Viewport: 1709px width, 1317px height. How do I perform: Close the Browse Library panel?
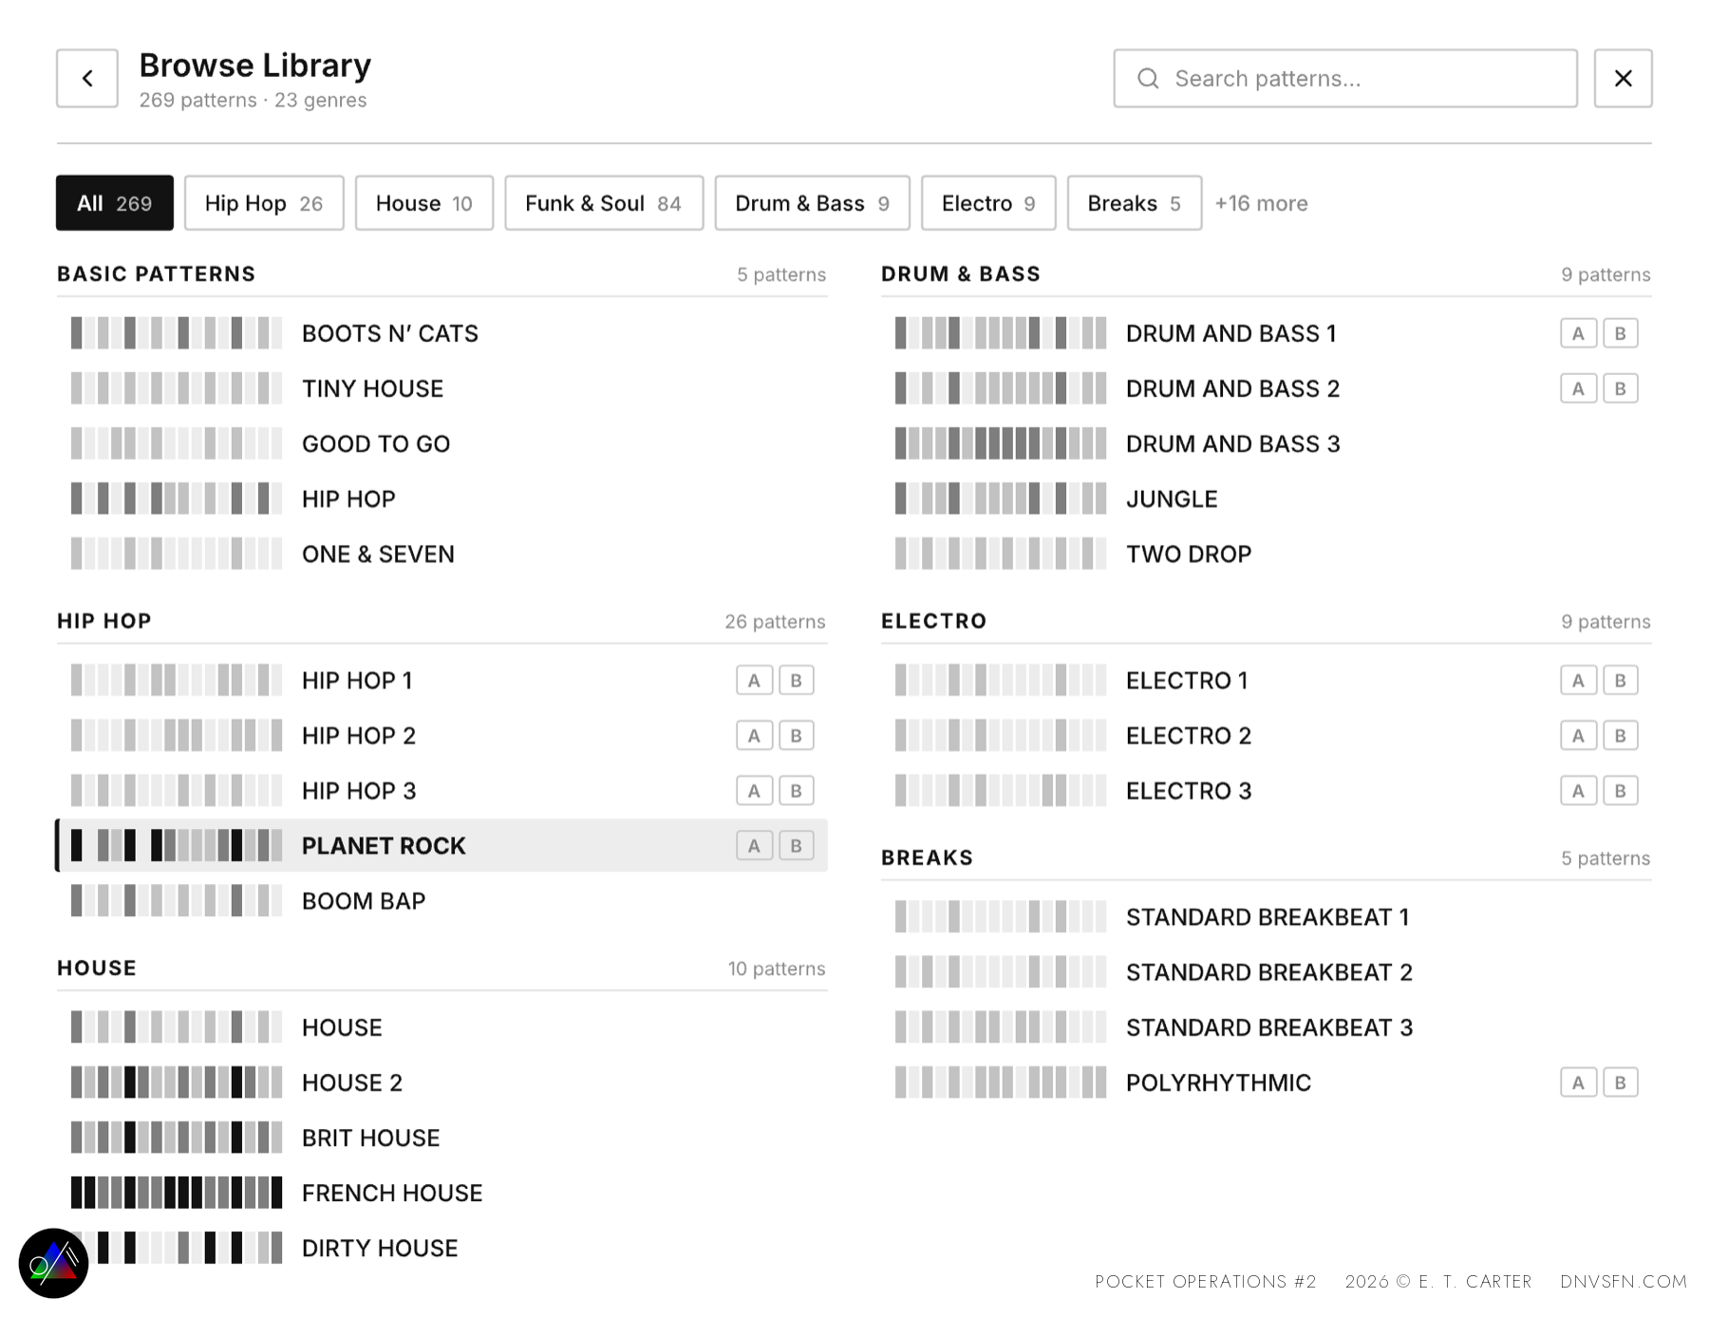tap(1623, 78)
